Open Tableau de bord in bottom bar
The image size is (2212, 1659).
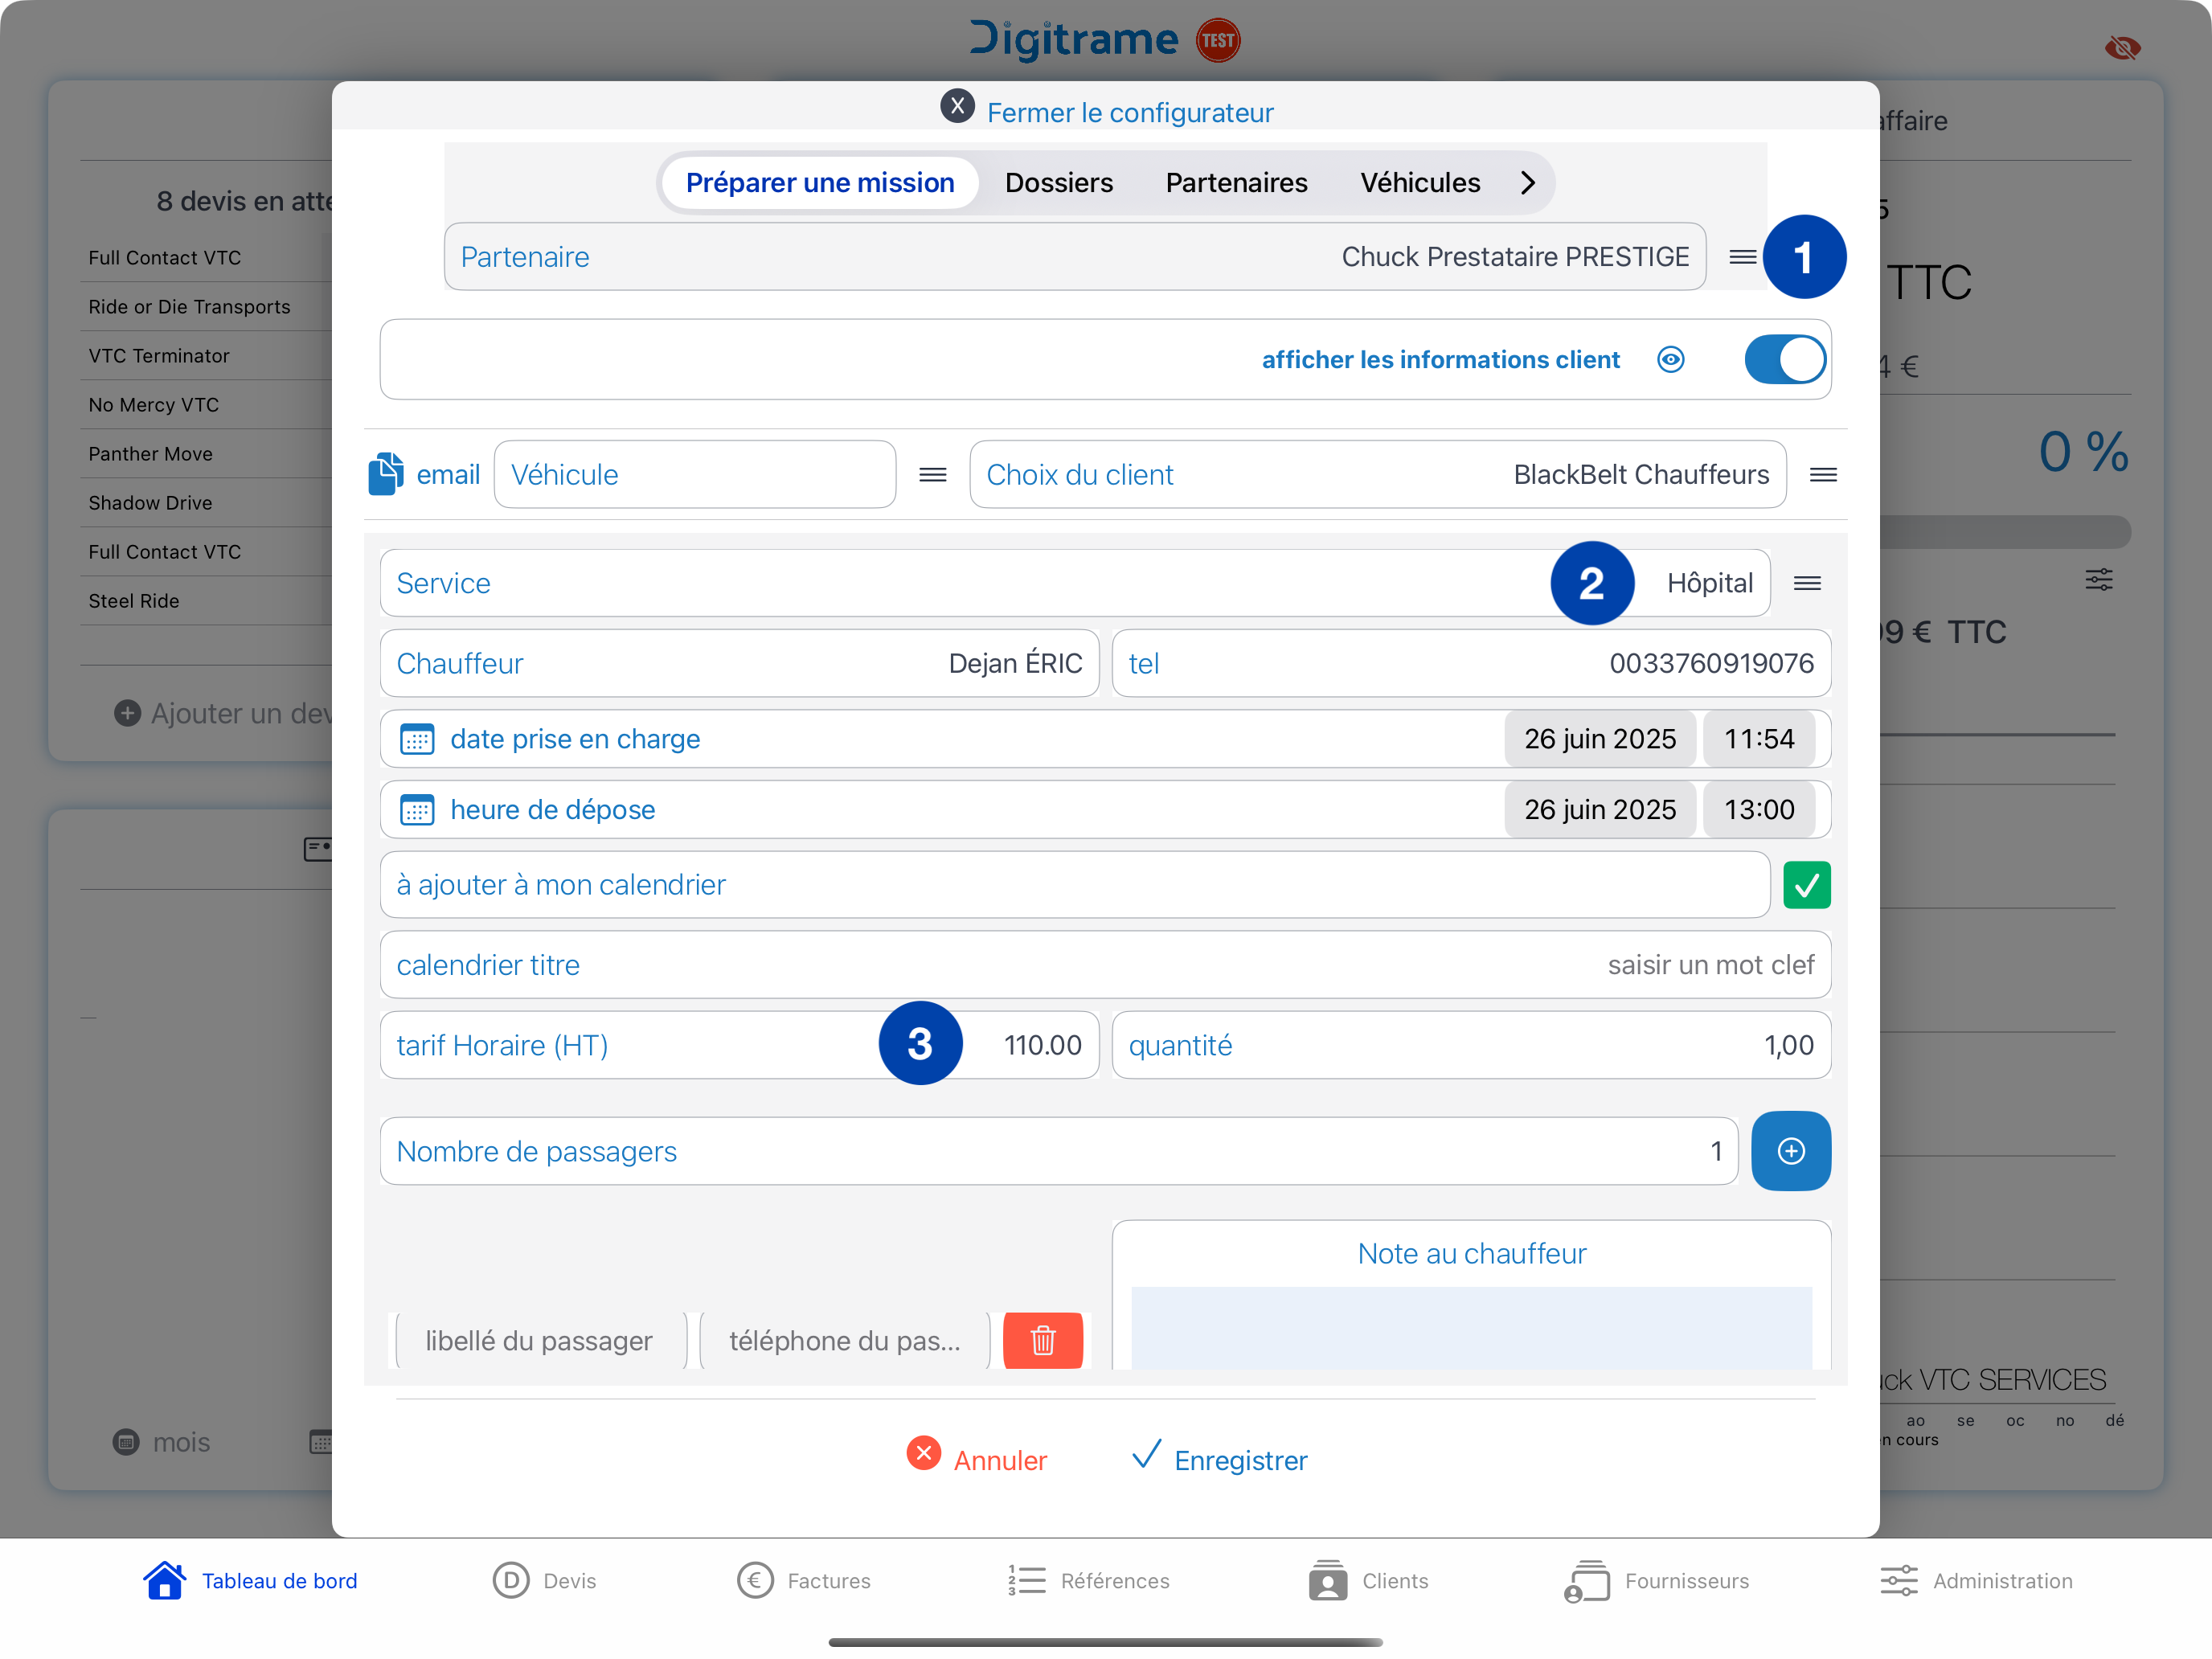(x=250, y=1581)
